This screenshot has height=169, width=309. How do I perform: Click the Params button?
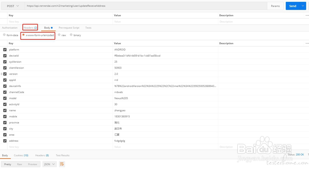pos(275,6)
